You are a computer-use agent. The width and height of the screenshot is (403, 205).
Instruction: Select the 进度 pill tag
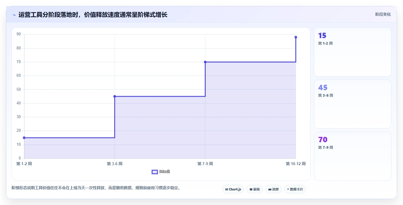click(x=273, y=189)
